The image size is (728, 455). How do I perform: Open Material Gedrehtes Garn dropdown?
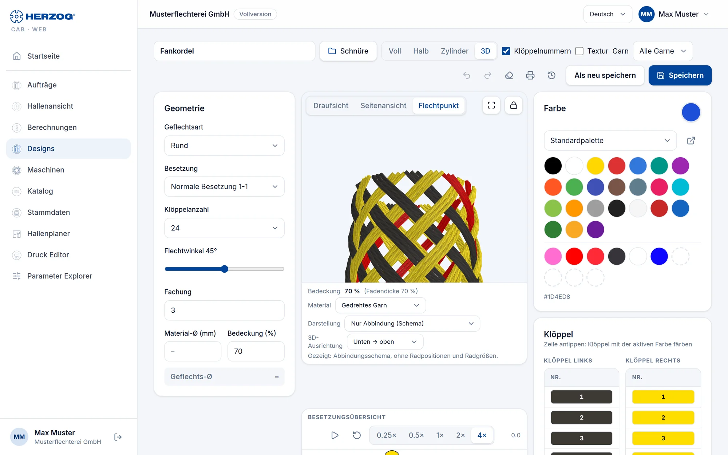tap(380, 305)
